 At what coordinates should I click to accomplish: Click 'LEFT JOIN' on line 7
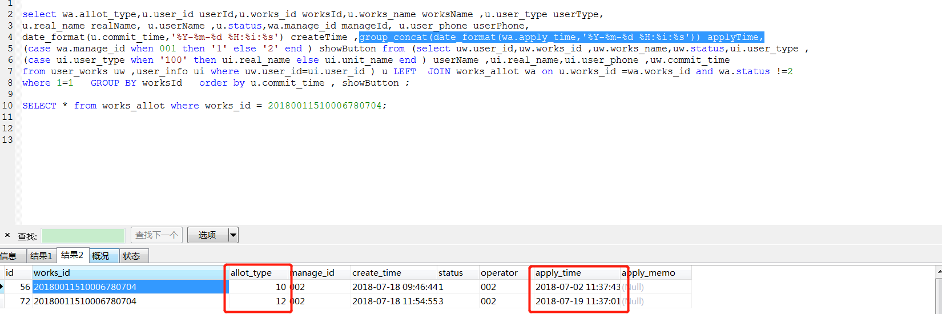coord(421,71)
